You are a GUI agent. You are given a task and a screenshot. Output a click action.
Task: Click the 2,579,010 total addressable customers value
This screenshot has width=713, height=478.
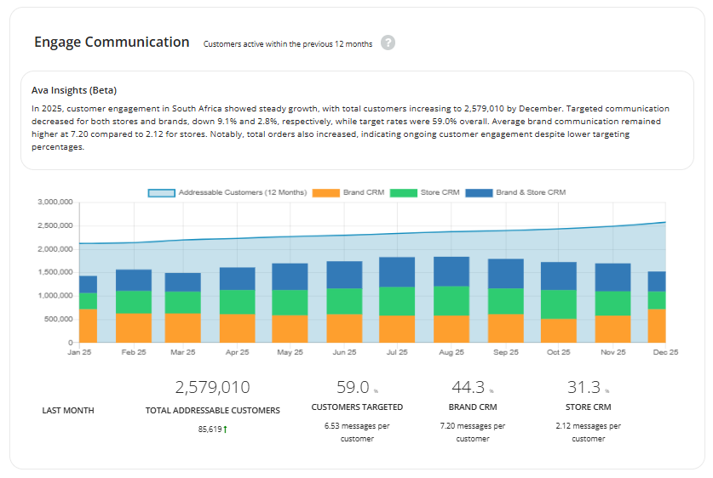[212, 388]
